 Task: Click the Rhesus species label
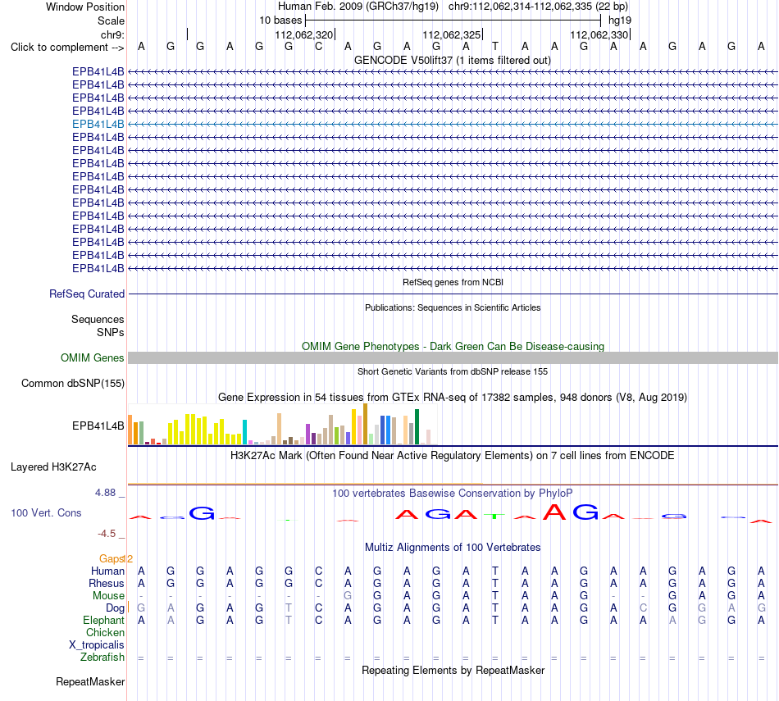(x=107, y=583)
